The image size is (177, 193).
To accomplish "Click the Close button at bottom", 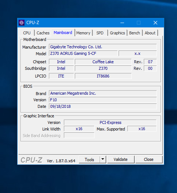I will tap(149, 160).
